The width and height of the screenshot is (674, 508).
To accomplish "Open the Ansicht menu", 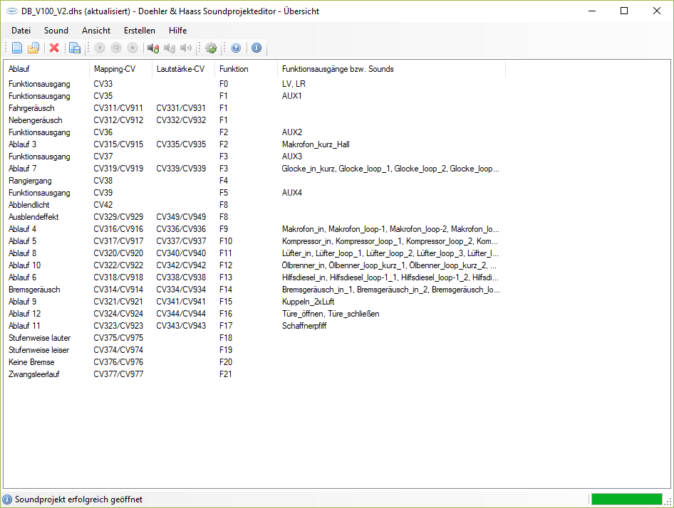I will [x=96, y=31].
